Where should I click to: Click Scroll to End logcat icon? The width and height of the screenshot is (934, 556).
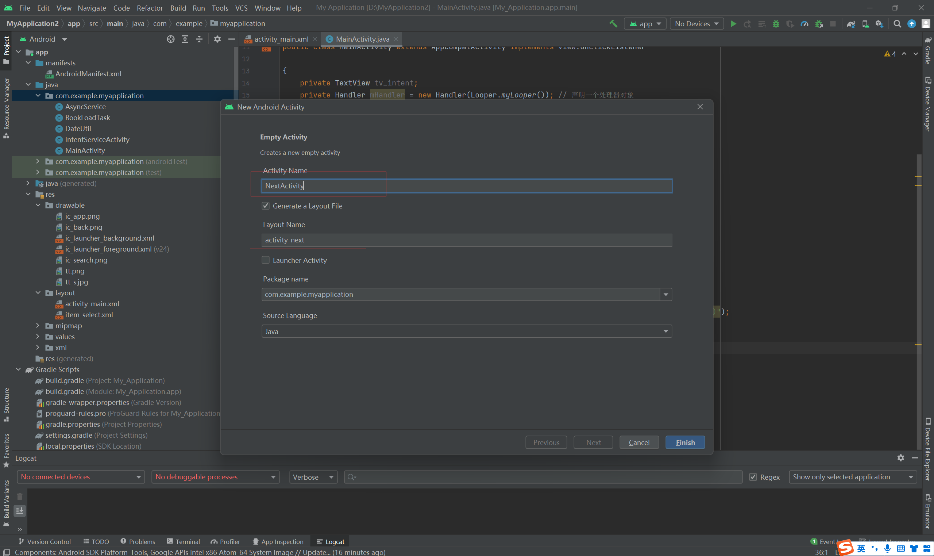20,510
